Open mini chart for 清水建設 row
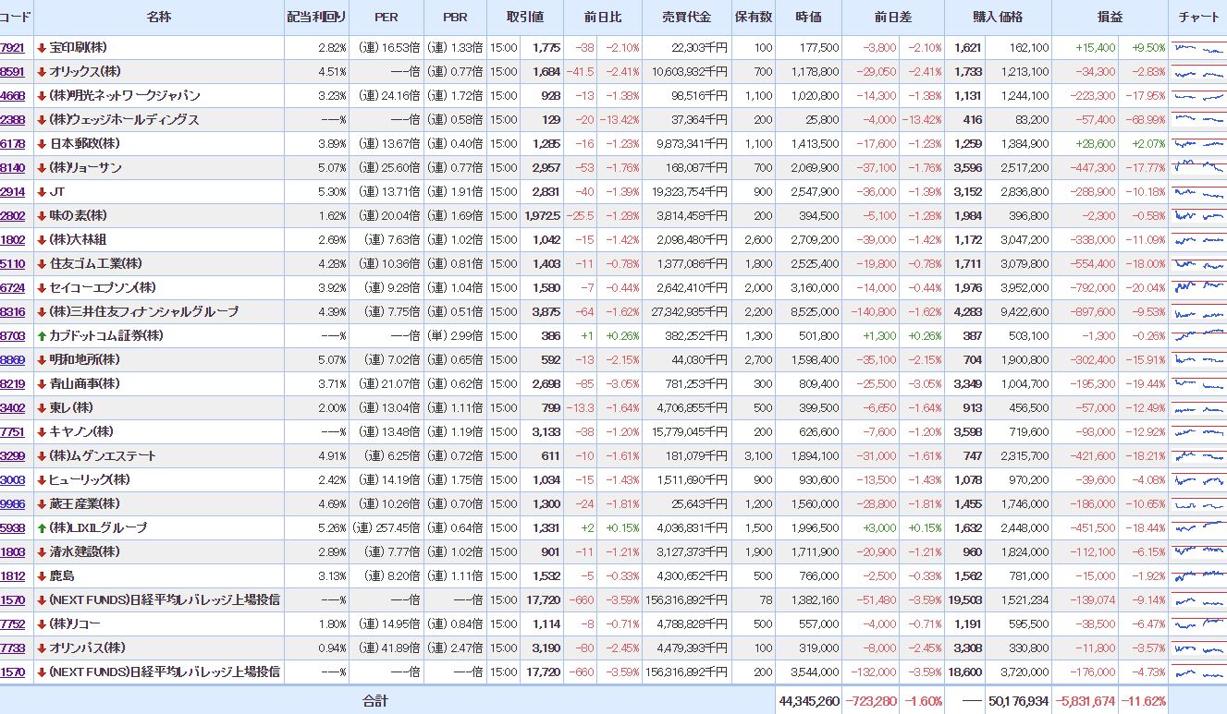 1197,551
